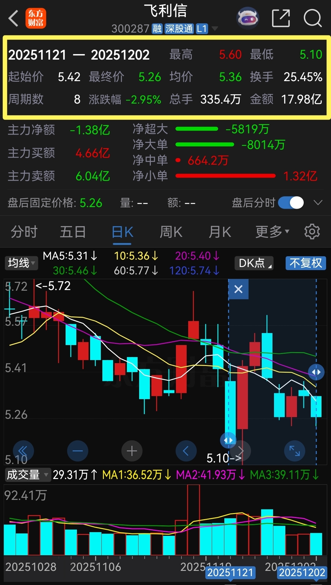Tap the 10:5.36 moving average value
The image size is (331, 585).
click(x=136, y=256)
